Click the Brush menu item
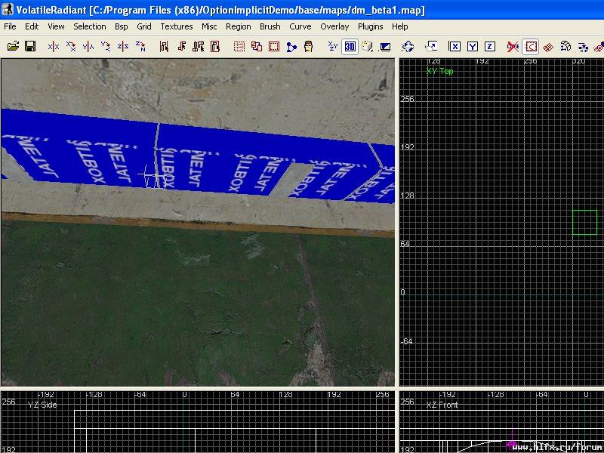 270,26
